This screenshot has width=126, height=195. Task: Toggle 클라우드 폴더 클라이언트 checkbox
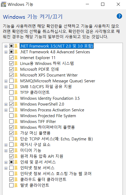tap(11, 179)
